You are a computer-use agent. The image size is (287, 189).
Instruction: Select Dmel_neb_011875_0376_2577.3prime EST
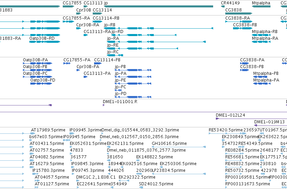[x=146, y=150]
